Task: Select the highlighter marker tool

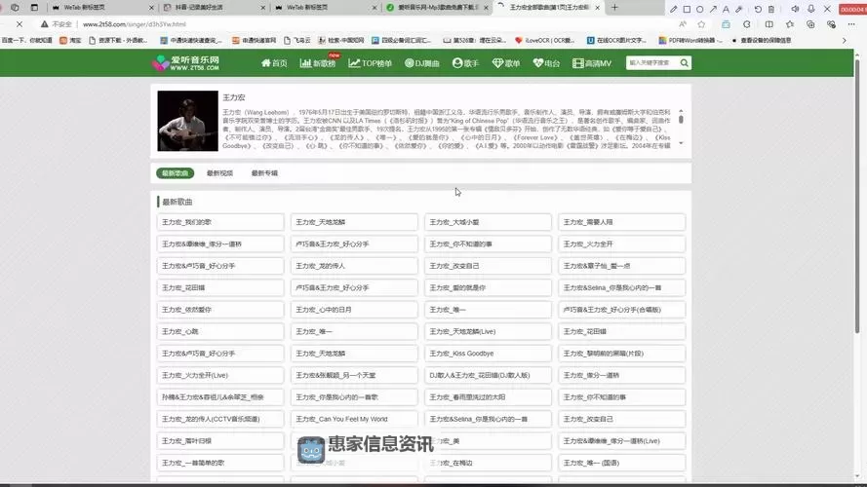Action: (739, 9)
